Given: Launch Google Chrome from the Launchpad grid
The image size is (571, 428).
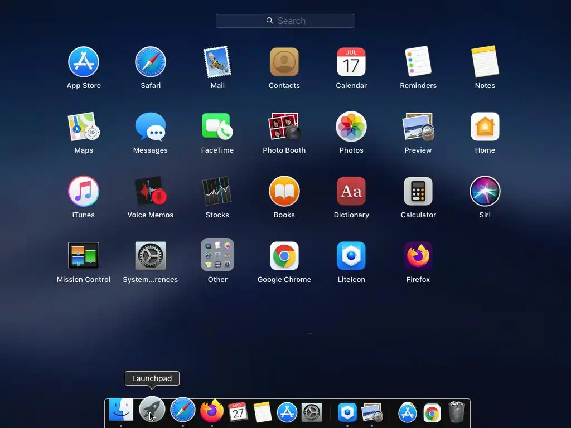Looking at the screenshot, I should pos(284,255).
